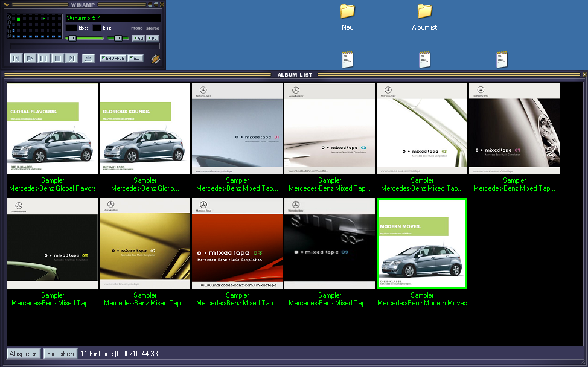Open the Winamp main menu icon in title bar
Image resolution: width=588 pixels, height=367 pixels.
tap(5, 4)
